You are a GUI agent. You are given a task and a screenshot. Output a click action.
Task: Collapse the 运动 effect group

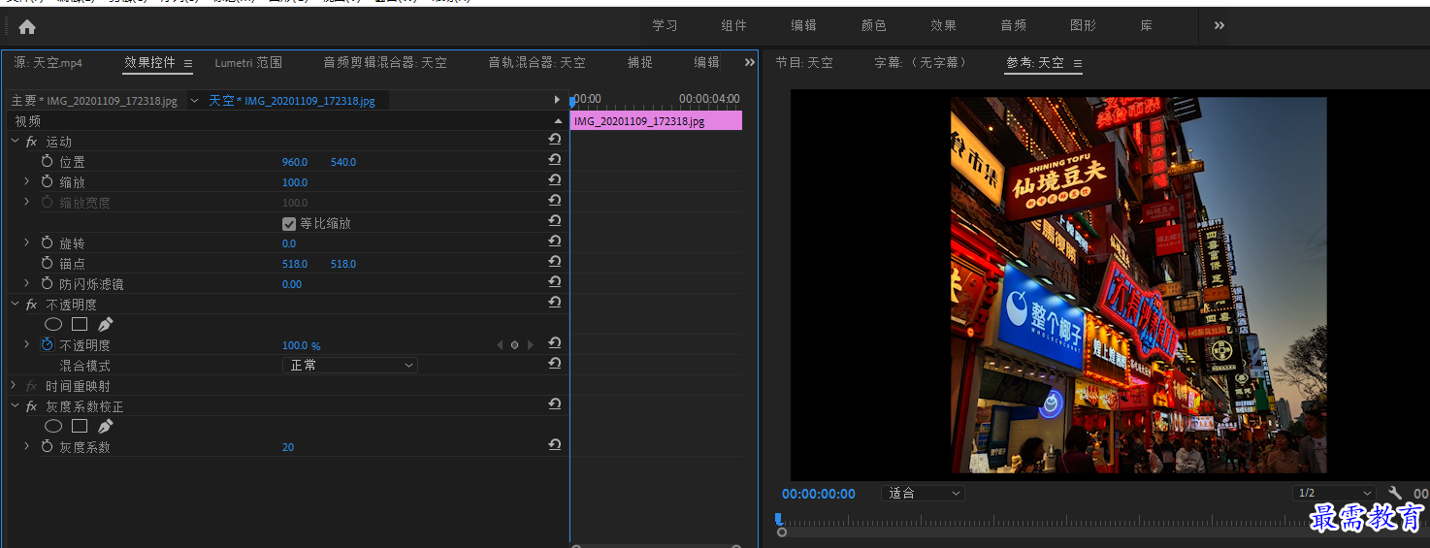point(15,142)
